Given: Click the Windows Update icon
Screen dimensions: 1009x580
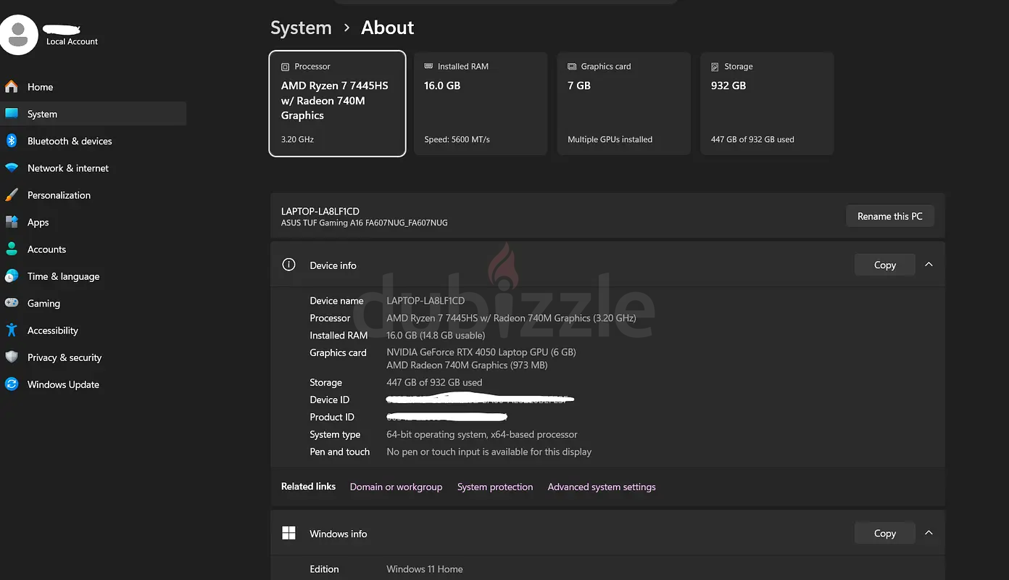Looking at the screenshot, I should (x=12, y=384).
